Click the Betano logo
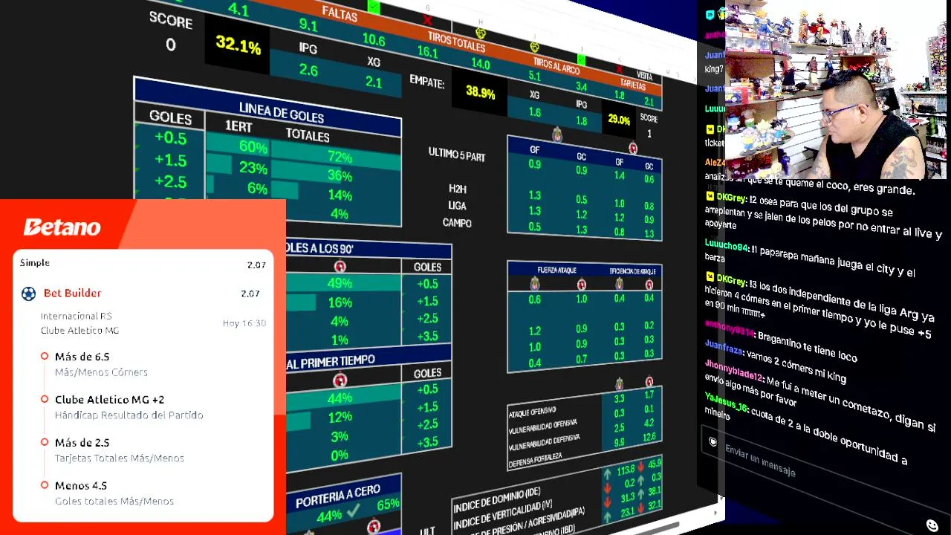This screenshot has width=951, height=535. pyautogui.click(x=62, y=227)
